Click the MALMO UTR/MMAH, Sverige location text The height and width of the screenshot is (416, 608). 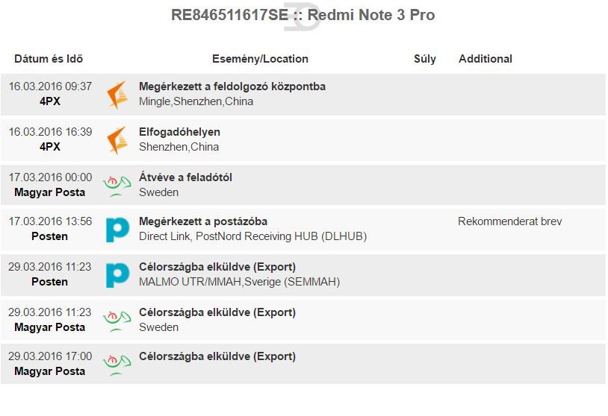(240, 282)
